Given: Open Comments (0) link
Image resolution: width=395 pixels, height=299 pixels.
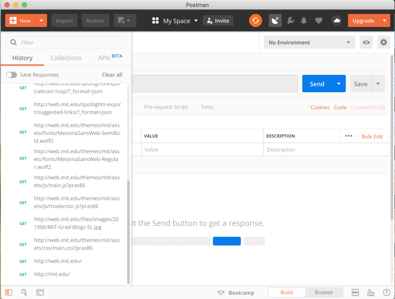Looking at the screenshot, I should 368,108.
